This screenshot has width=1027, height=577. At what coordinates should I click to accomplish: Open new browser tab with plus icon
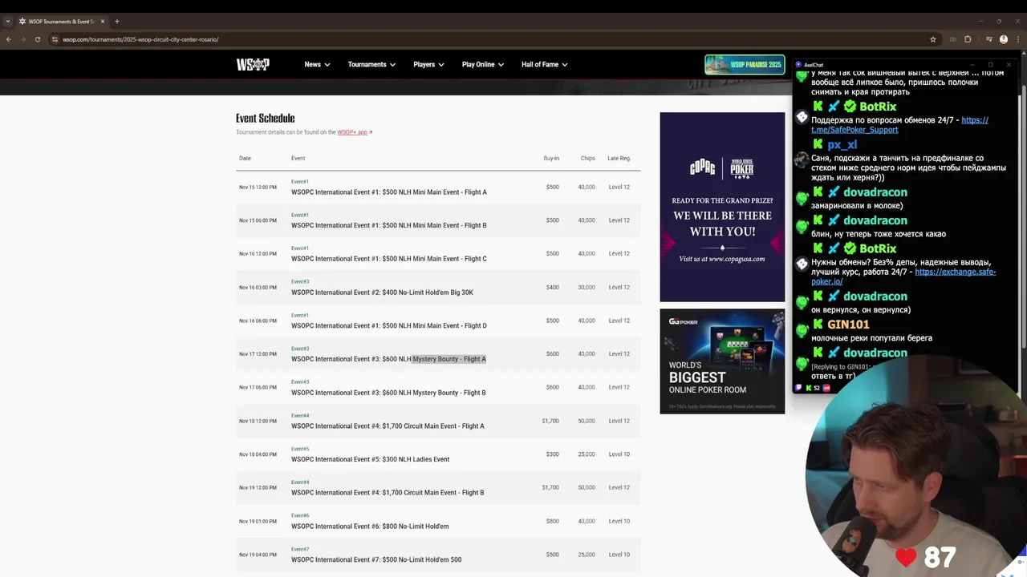tap(116, 22)
